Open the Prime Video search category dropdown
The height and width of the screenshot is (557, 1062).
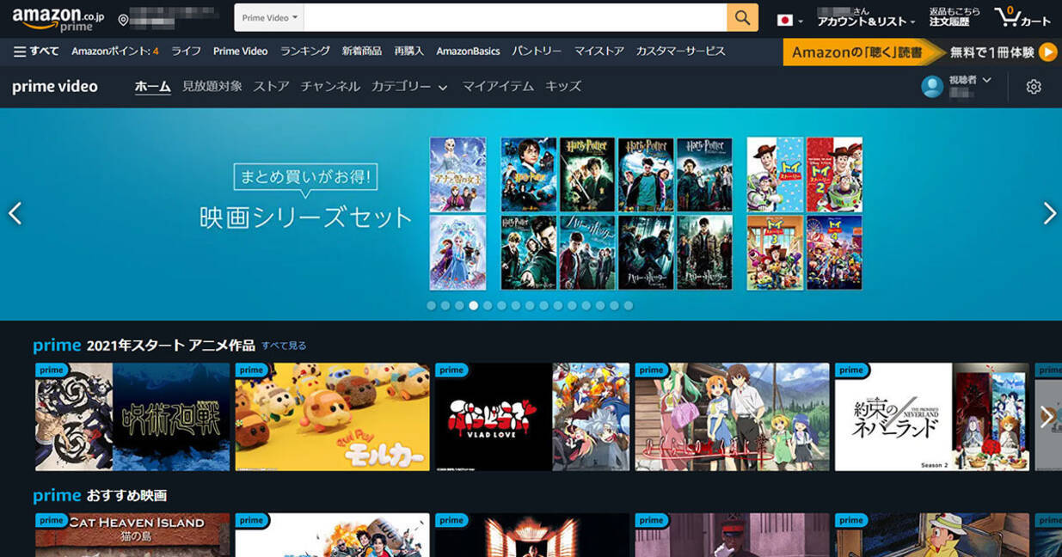tap(269, 18)
